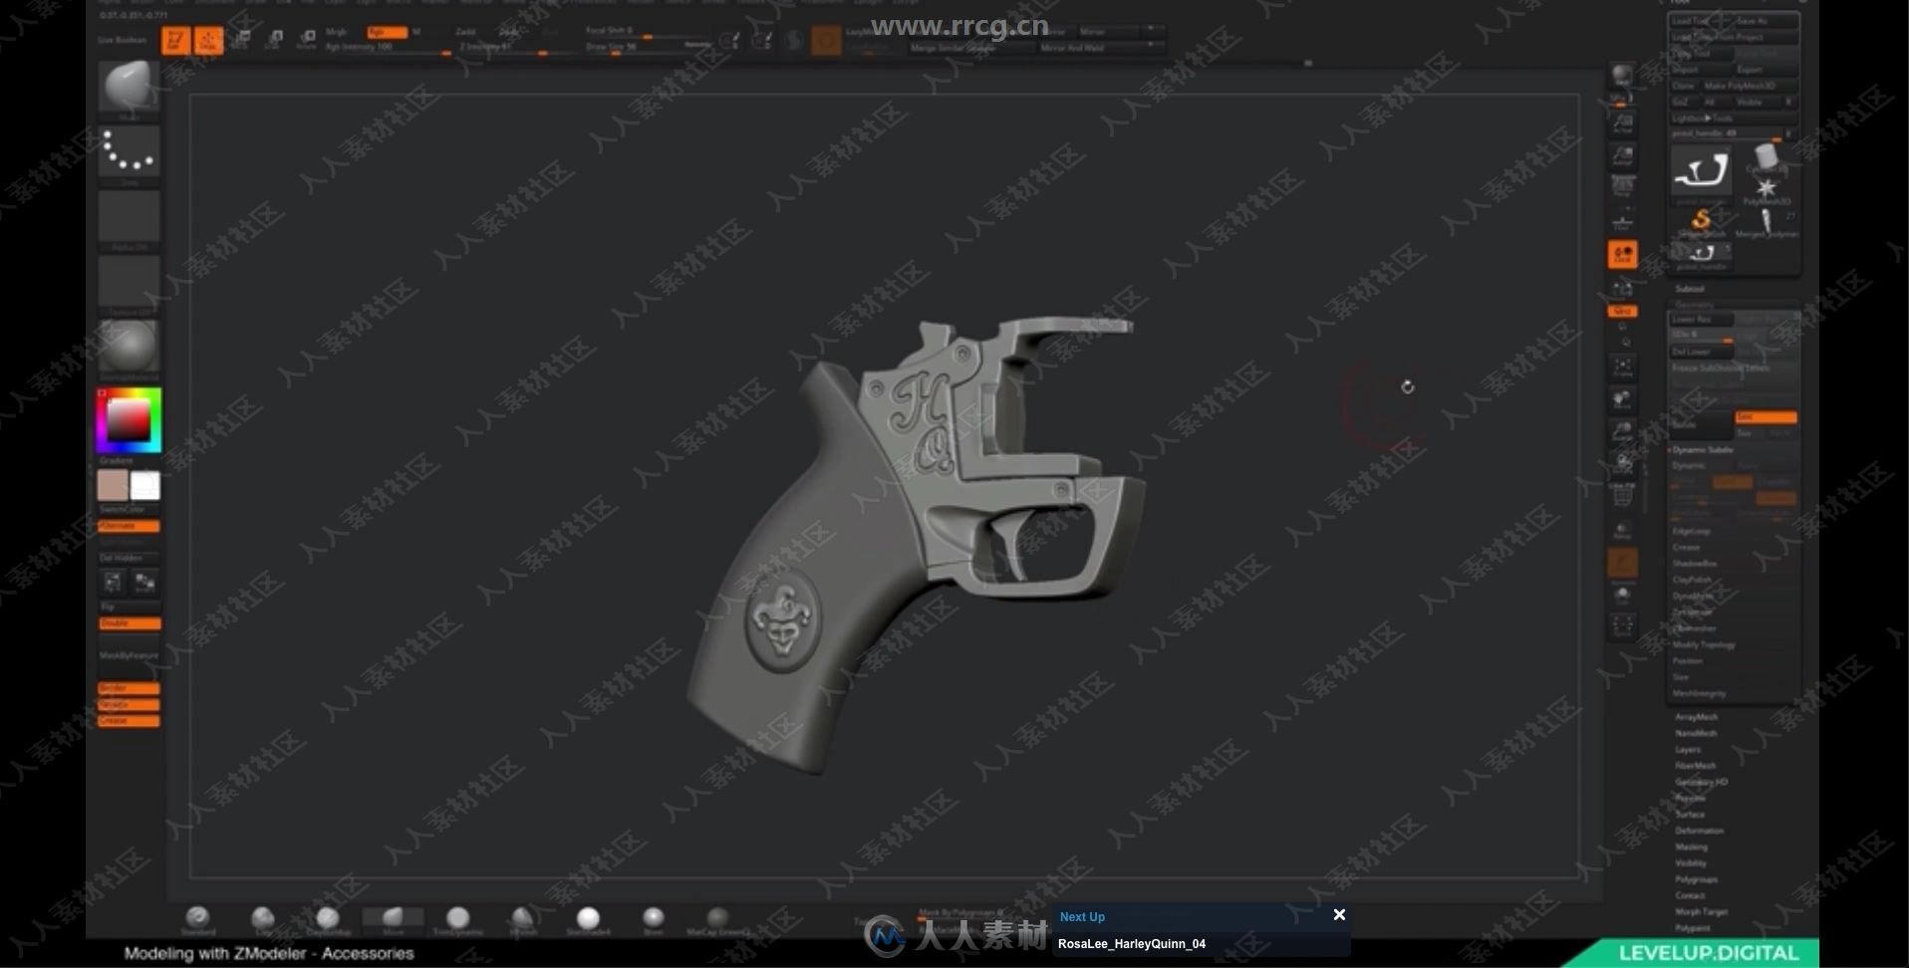Select the Move transform icon

coord(241,40)
